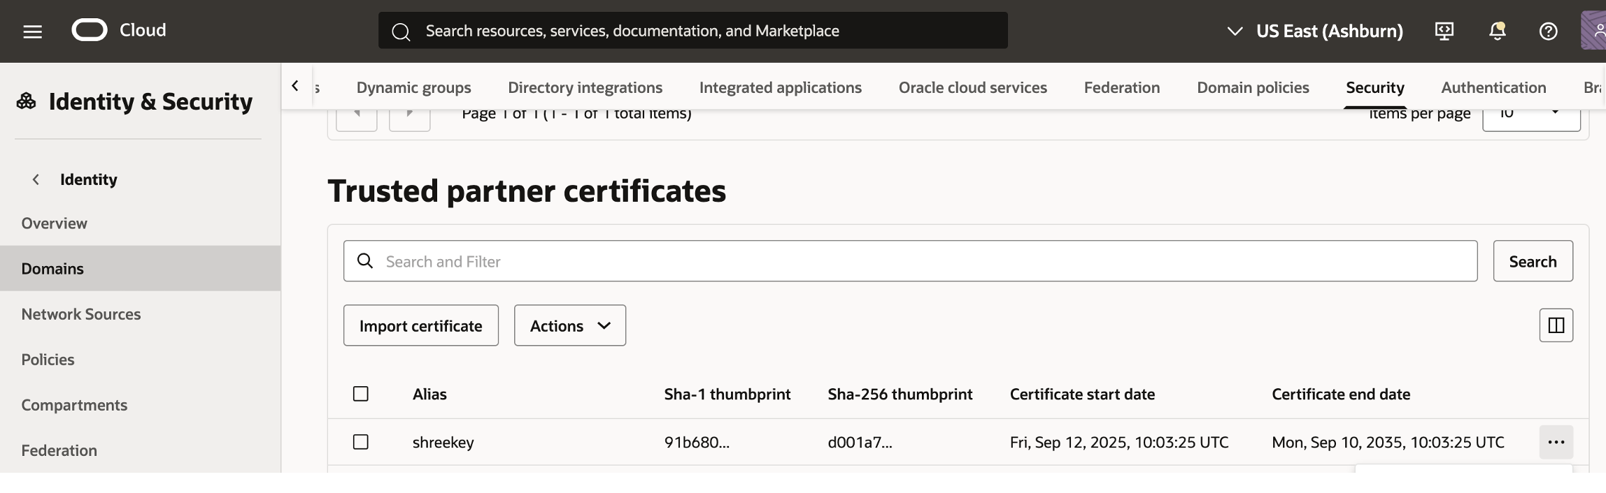Viewport: 1606px width, 493px height.
Task: Open the notifications bell
Action: click(x=1497, y=31)
